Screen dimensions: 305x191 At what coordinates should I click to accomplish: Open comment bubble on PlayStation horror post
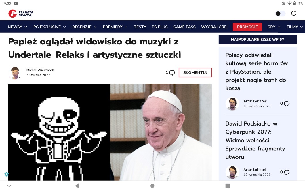pos(287,104)
